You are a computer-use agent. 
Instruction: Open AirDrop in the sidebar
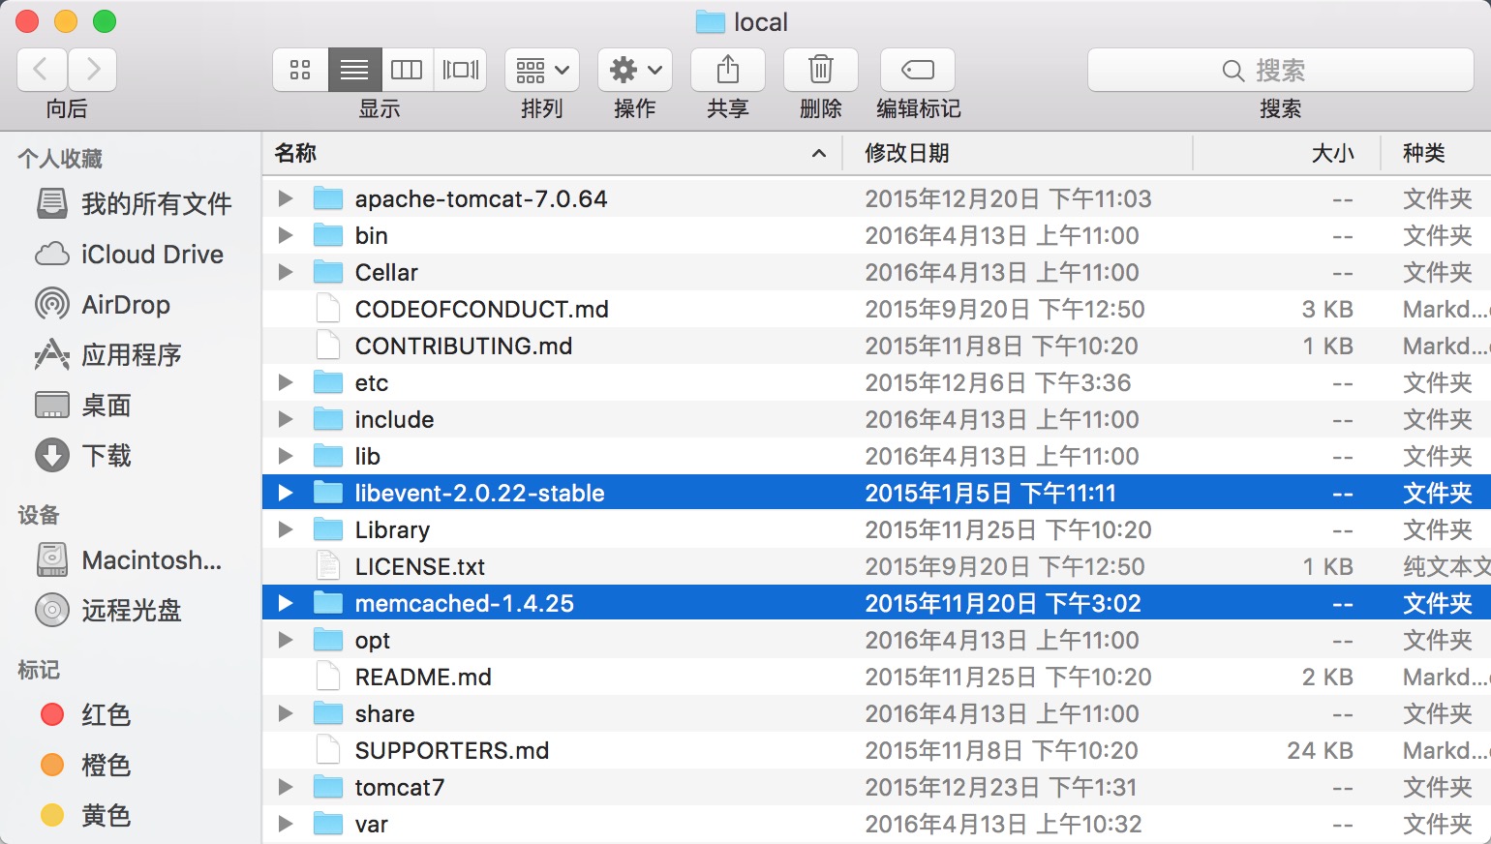(103, 304)
